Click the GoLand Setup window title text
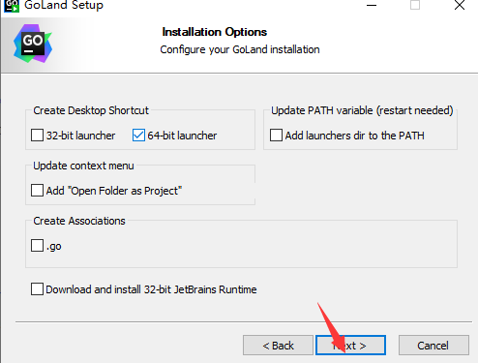 point(64,5)
